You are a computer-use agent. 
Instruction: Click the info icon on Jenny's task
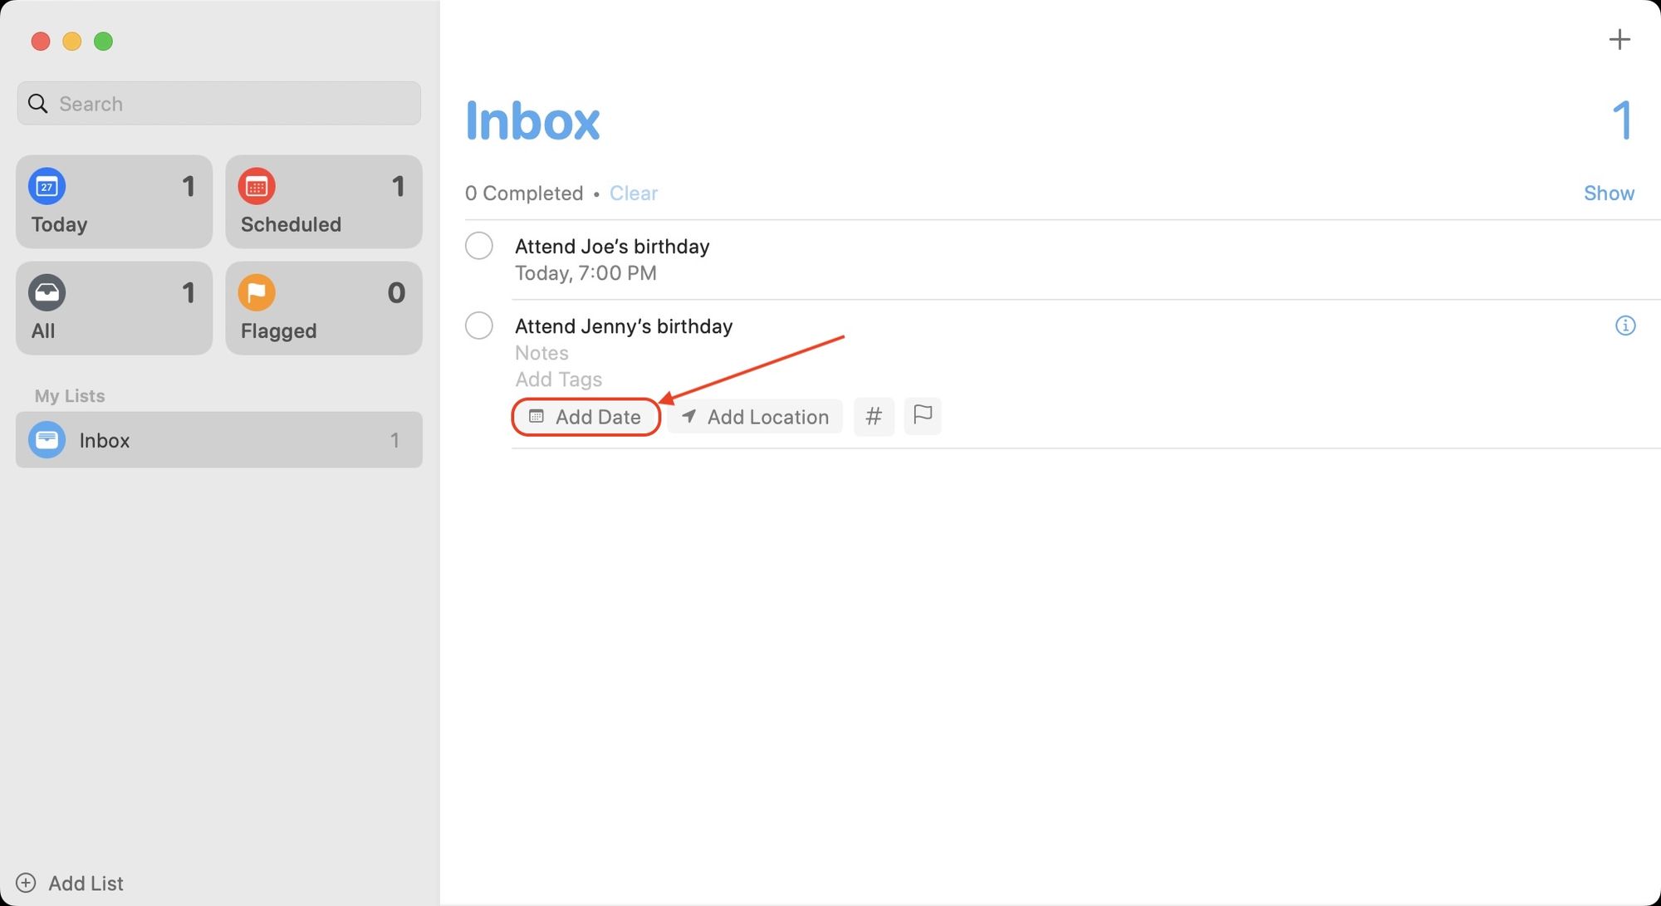[x=1626, y=326]
